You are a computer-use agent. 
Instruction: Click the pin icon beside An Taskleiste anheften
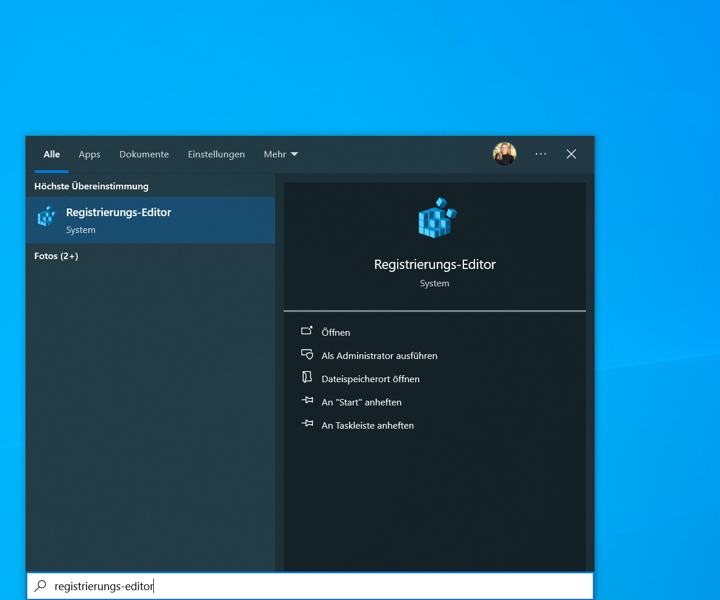point(307,423)
